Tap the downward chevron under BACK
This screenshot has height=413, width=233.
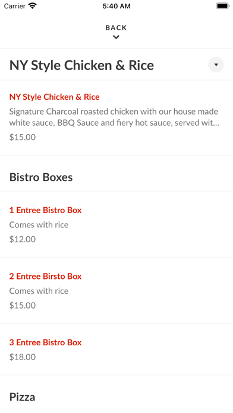tap(116, 37)
